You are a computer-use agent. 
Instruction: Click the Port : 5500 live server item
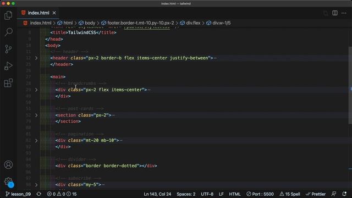pyautogui.click(x=260, y=194)
